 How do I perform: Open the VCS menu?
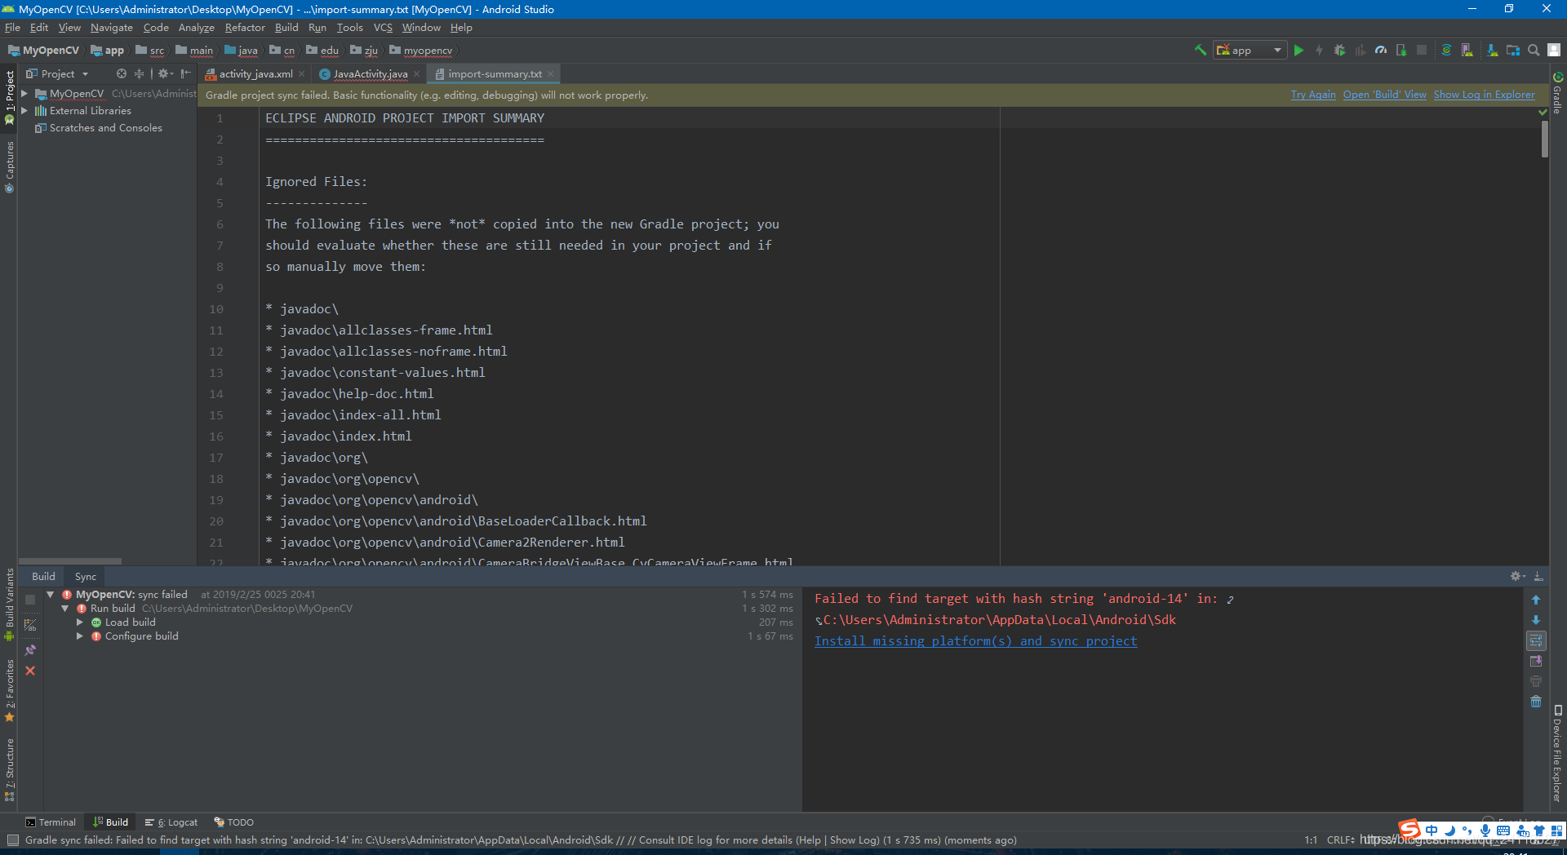[383, 28]
